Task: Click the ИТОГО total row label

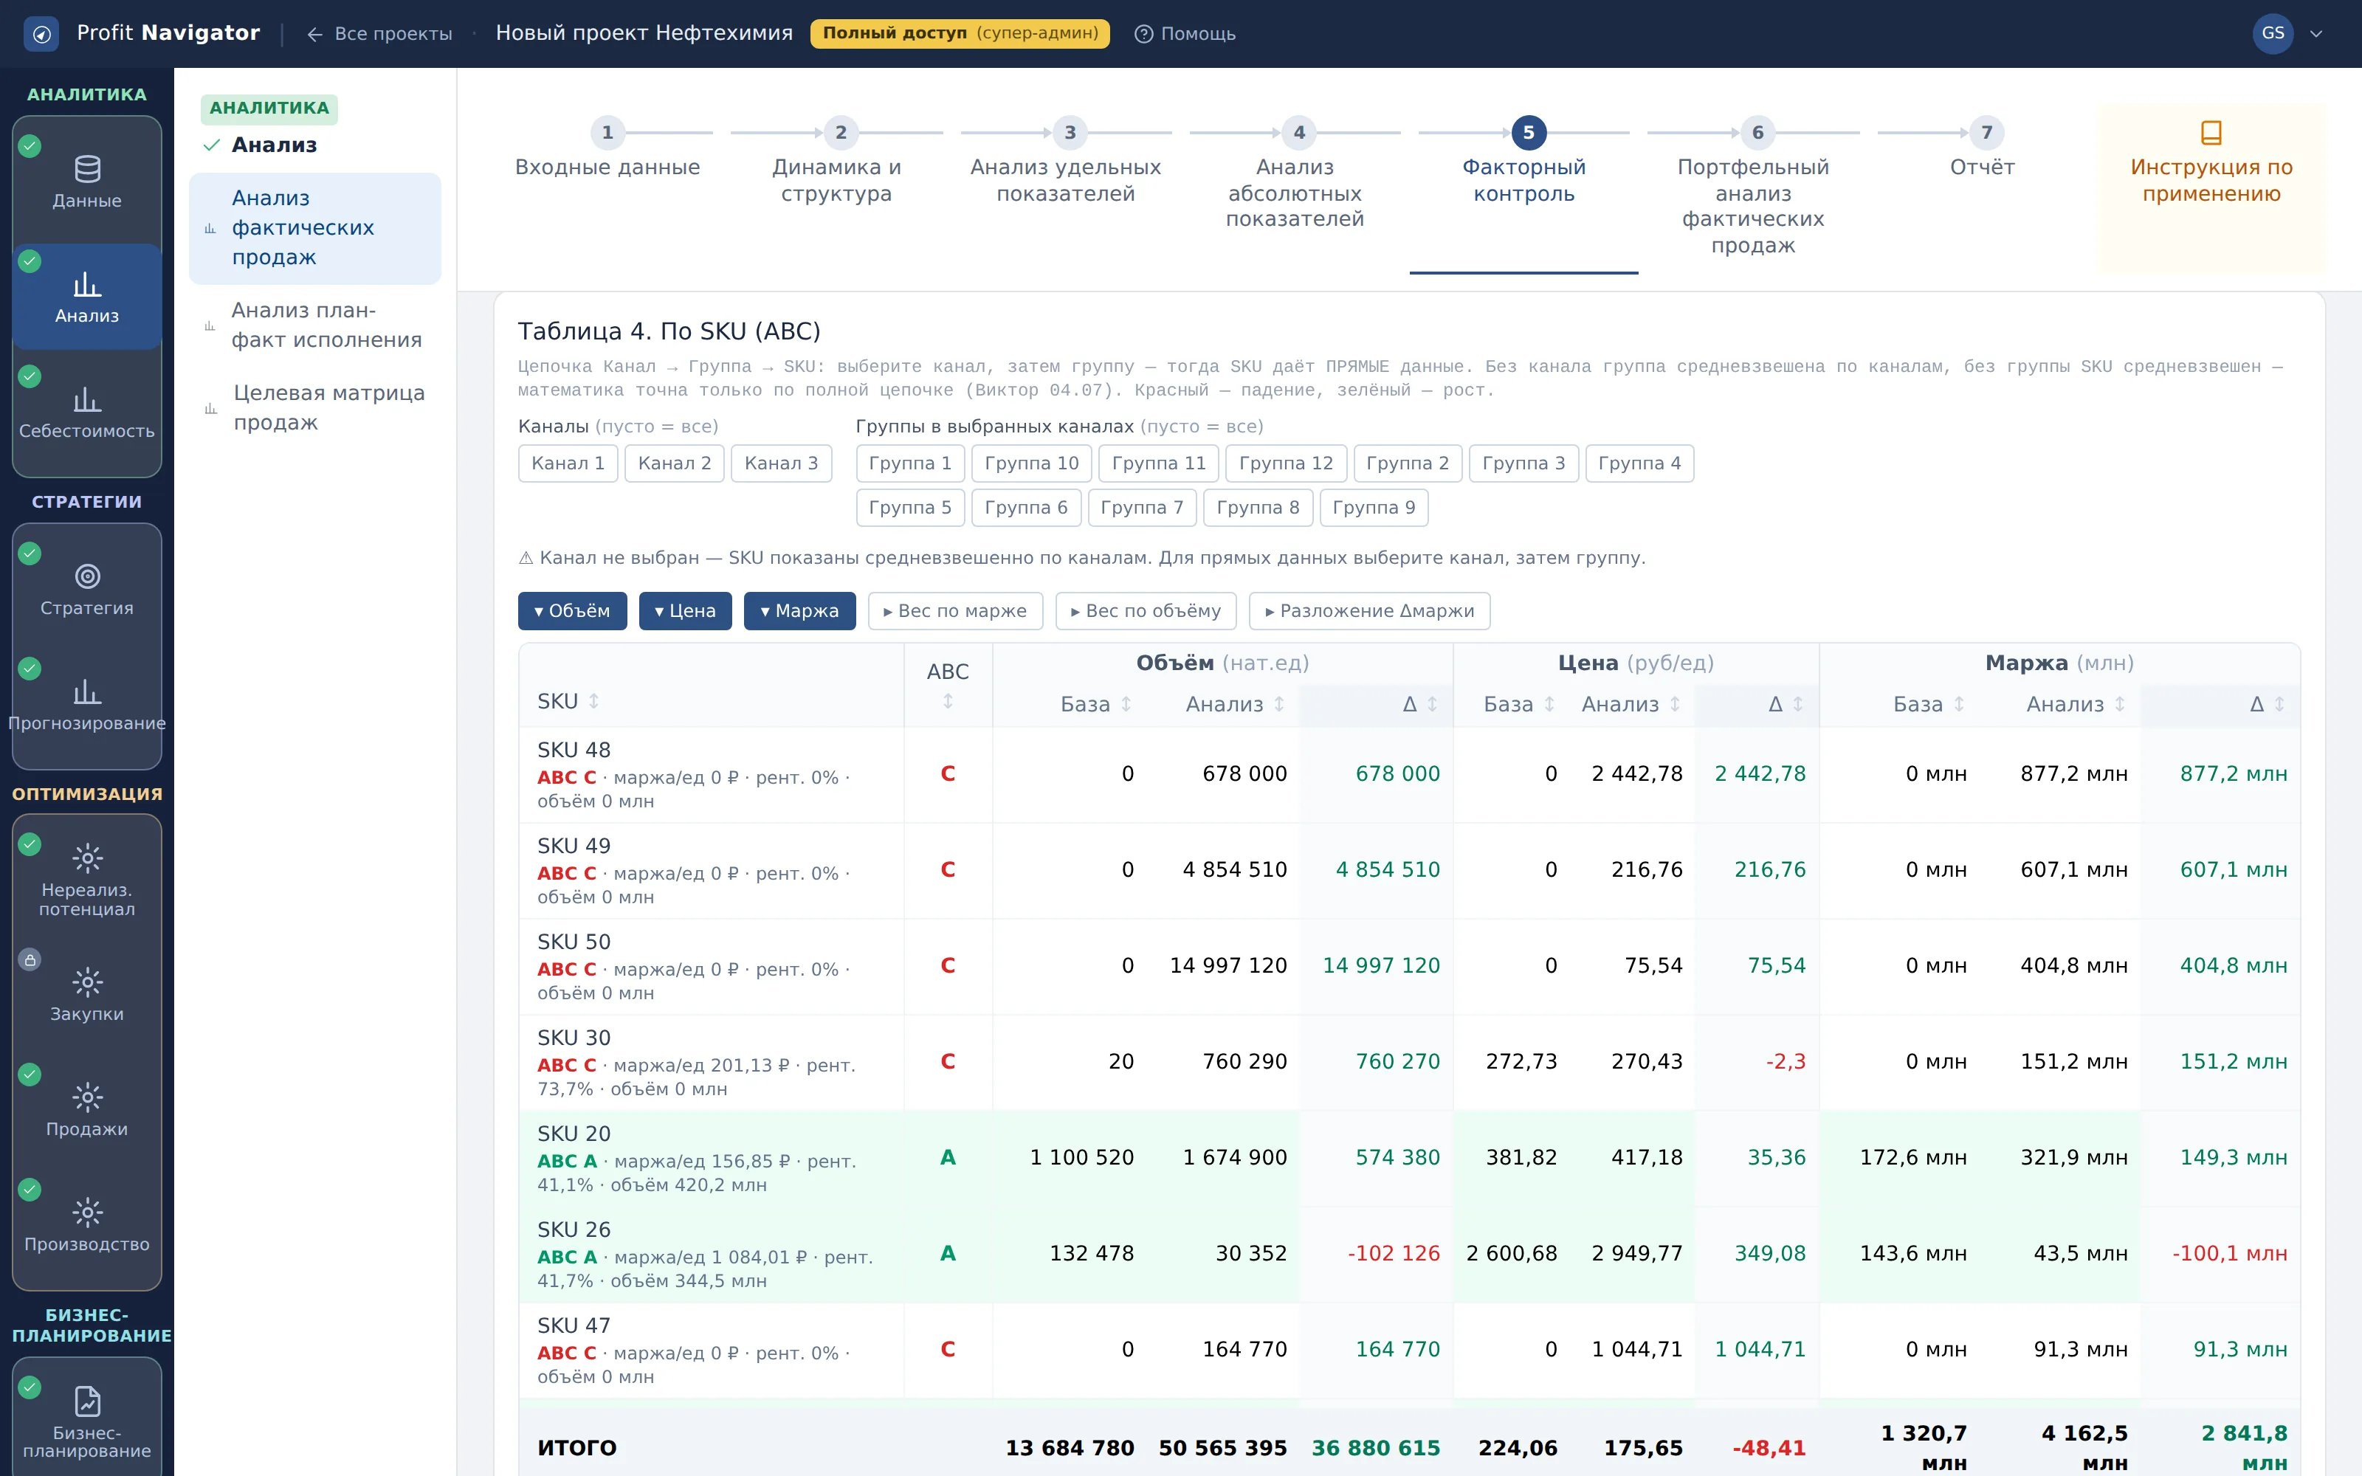Action: (576, 1448)
